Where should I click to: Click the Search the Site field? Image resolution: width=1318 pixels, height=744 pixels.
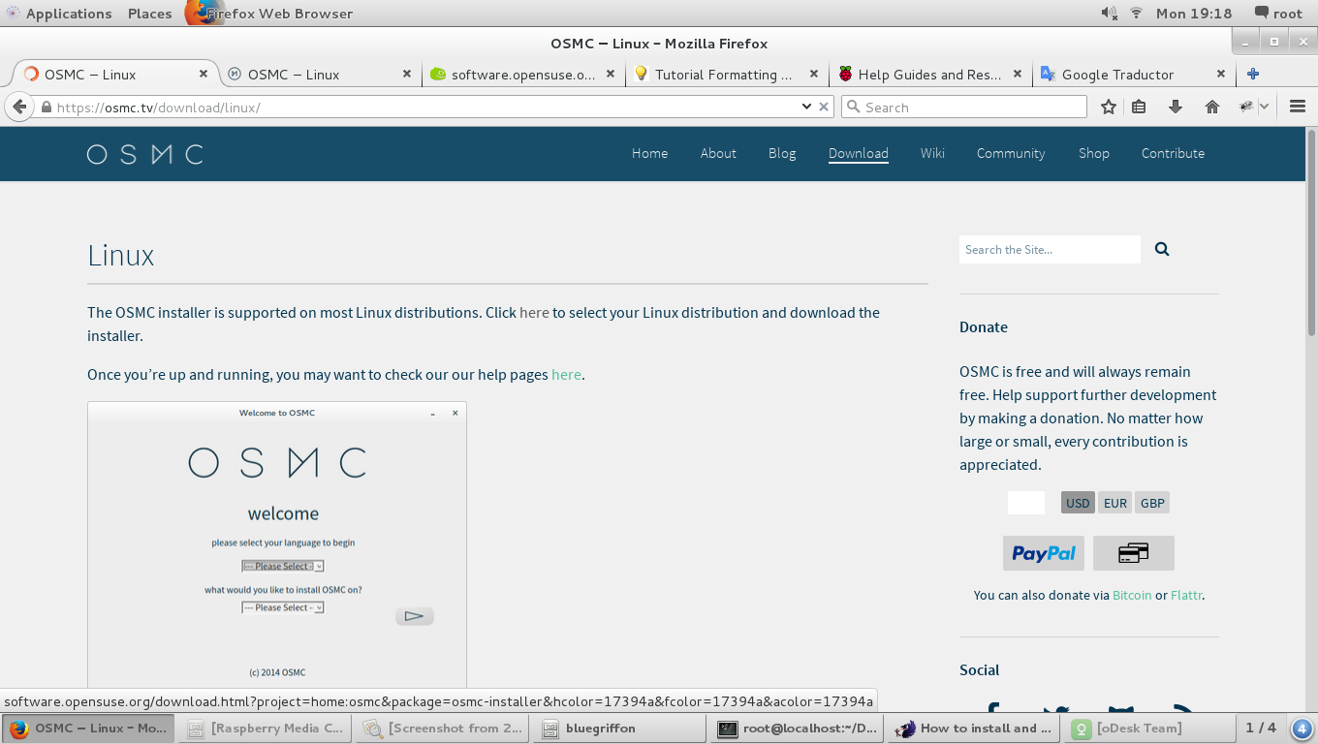click(x=1050, y=249)
